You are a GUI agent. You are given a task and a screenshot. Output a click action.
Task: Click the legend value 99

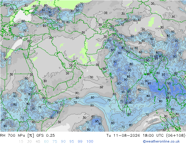tap(80, 142)
